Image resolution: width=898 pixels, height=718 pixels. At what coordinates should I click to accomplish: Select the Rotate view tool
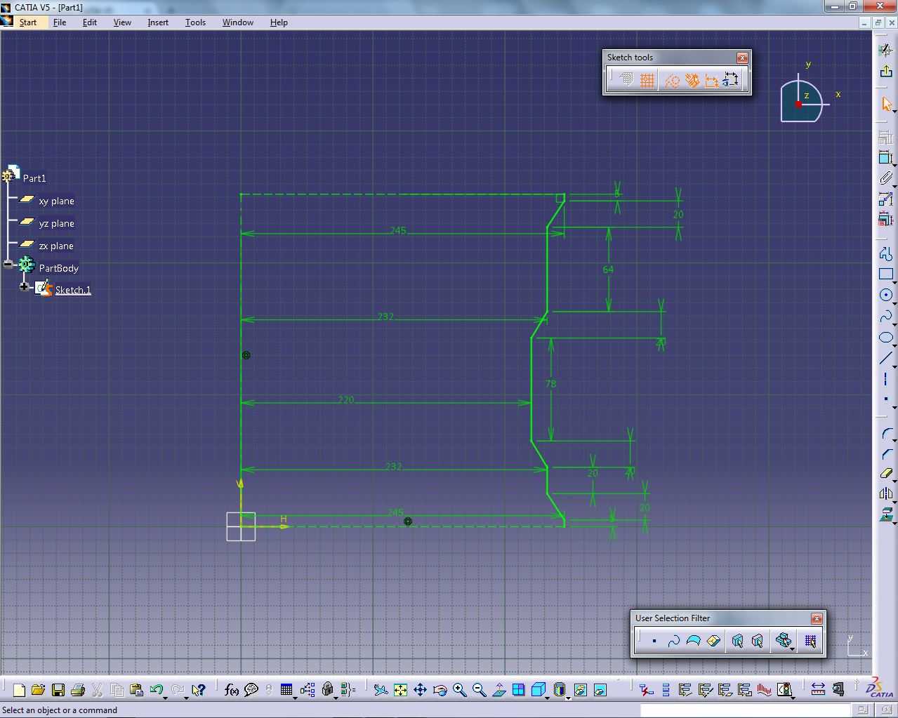point(440,690)
